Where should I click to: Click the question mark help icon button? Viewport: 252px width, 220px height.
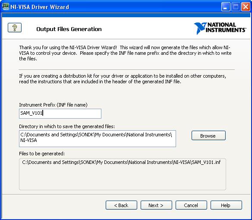coord(15,28)
